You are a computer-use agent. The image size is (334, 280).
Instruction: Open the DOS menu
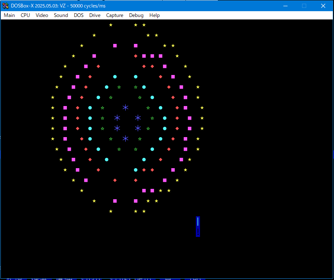point(78,15)
